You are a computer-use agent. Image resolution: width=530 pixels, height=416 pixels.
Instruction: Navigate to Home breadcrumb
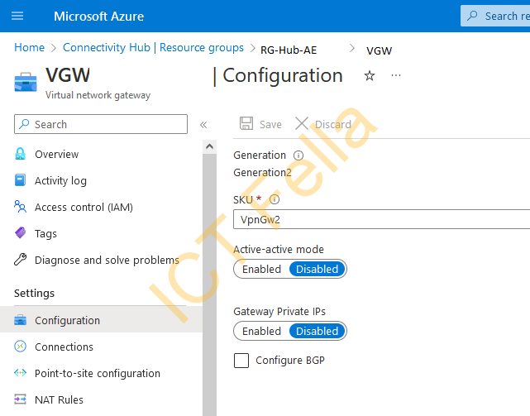point(30,47)
